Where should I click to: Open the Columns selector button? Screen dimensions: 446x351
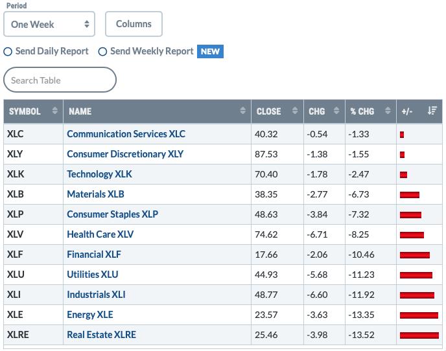tap(134, 24)
